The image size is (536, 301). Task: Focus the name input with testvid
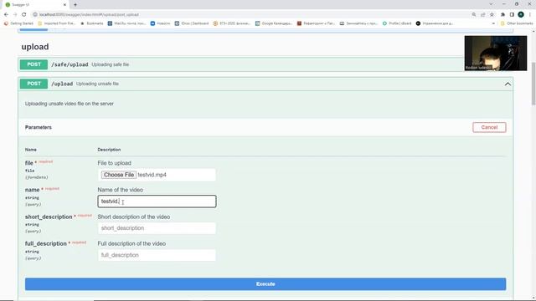coord(157,202)
